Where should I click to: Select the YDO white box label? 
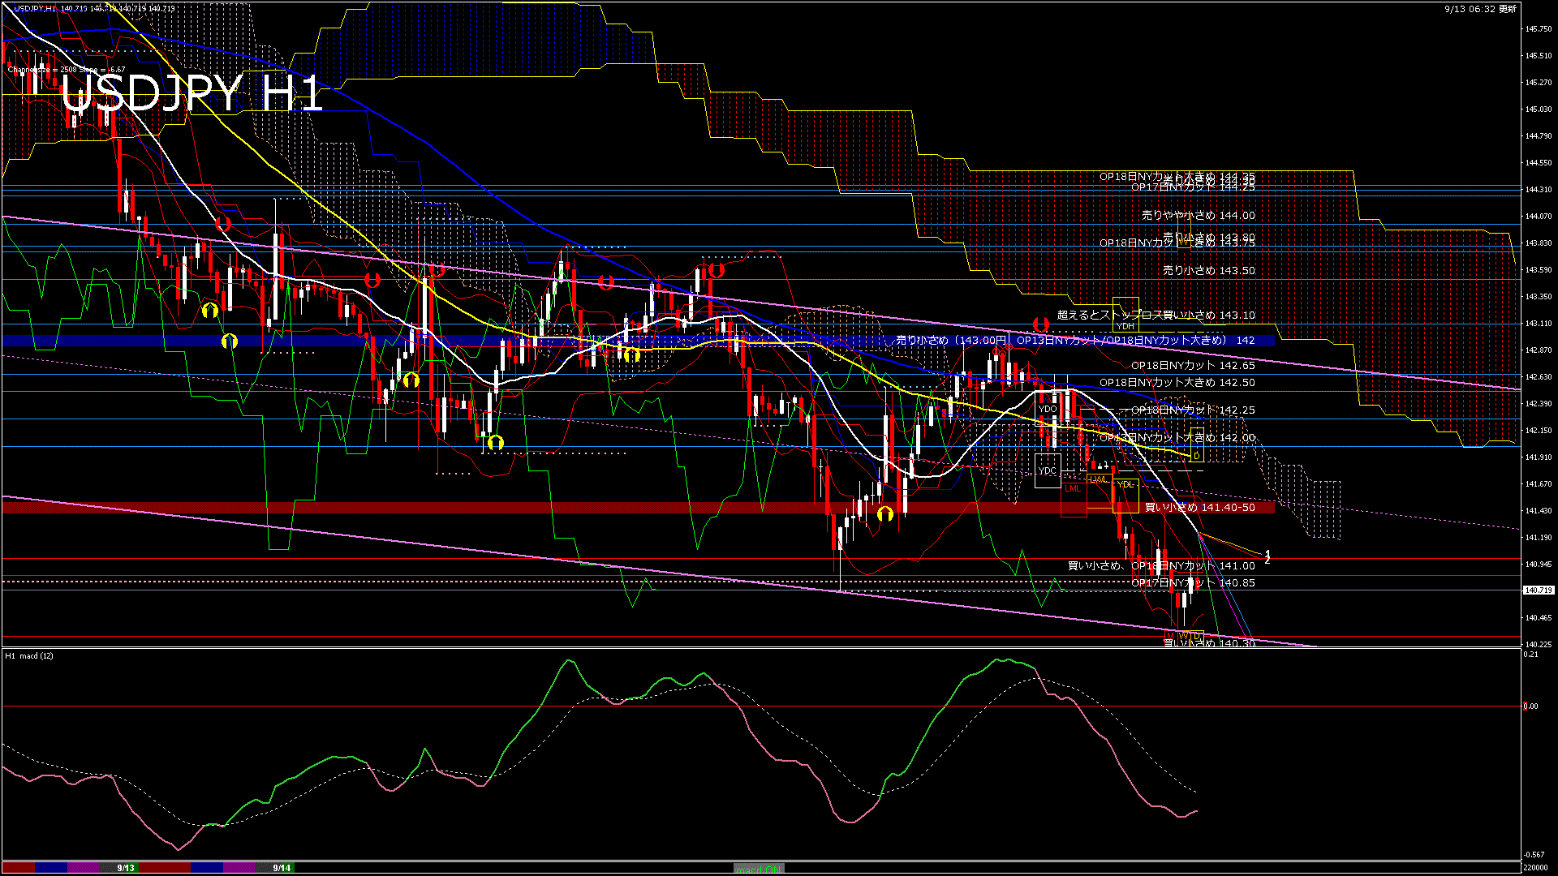point(1048,409)
